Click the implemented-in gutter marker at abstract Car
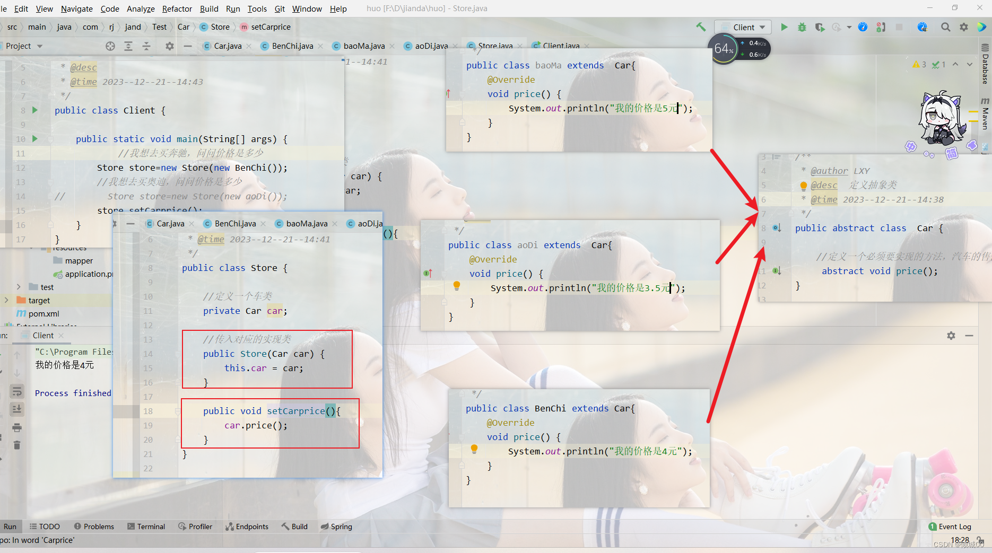This screenshot has height=553, width=992. pos(777,228)
